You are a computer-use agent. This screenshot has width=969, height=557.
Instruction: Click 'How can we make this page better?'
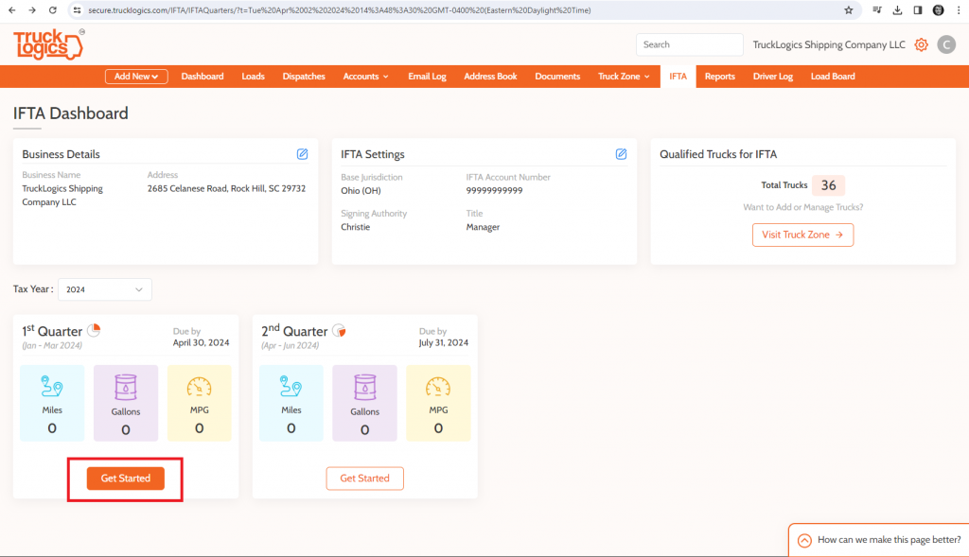tap(890, 540)
